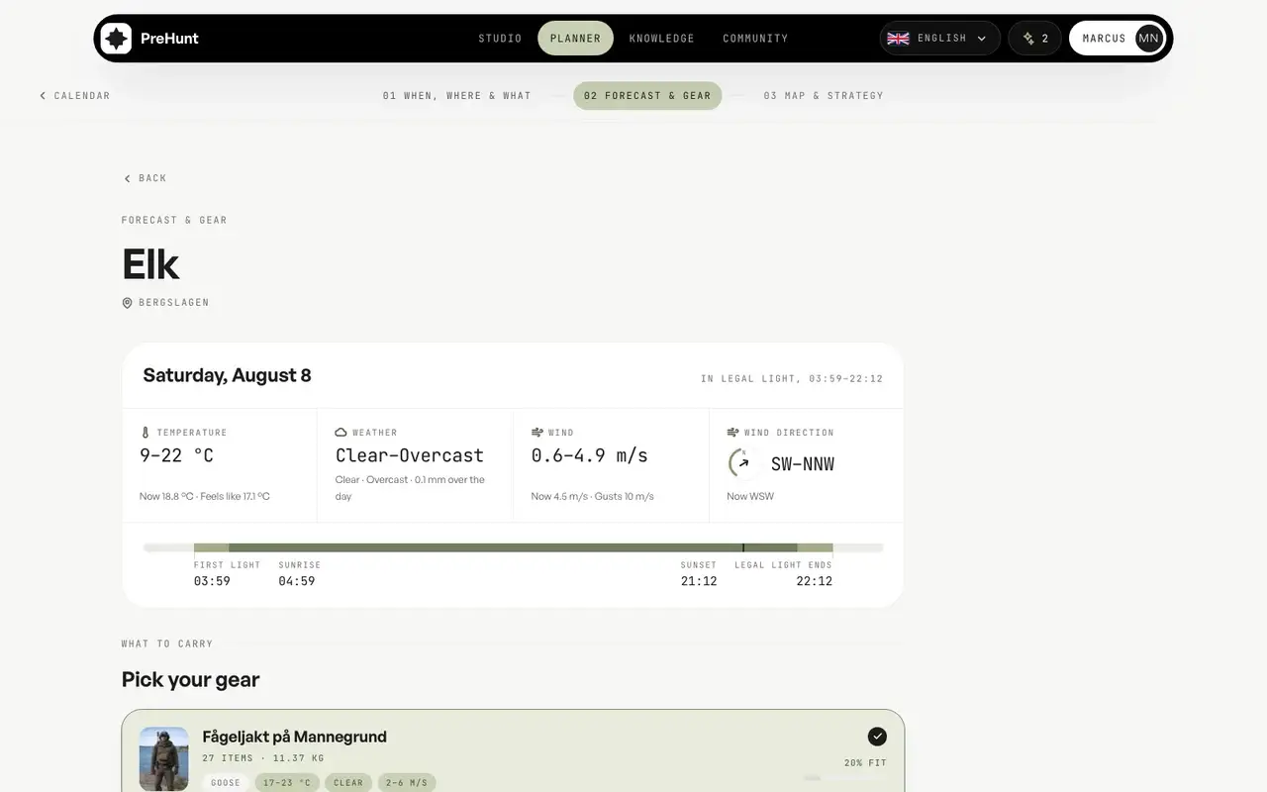Click the Clear-Overcast weather value
This screenshot has width=1267, height=792.
[410, 455]
